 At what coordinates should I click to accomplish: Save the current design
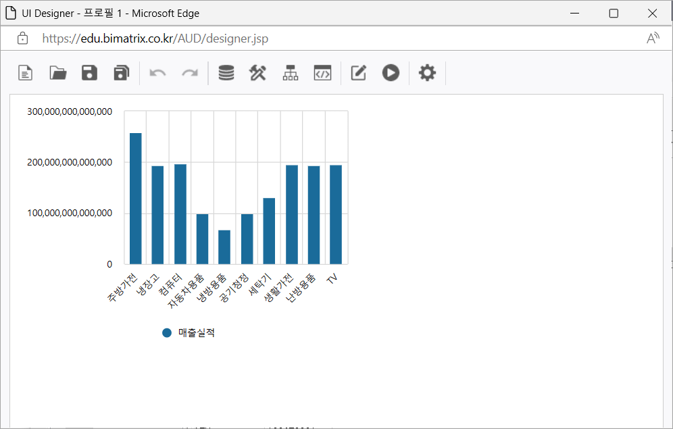coord(89,73)
